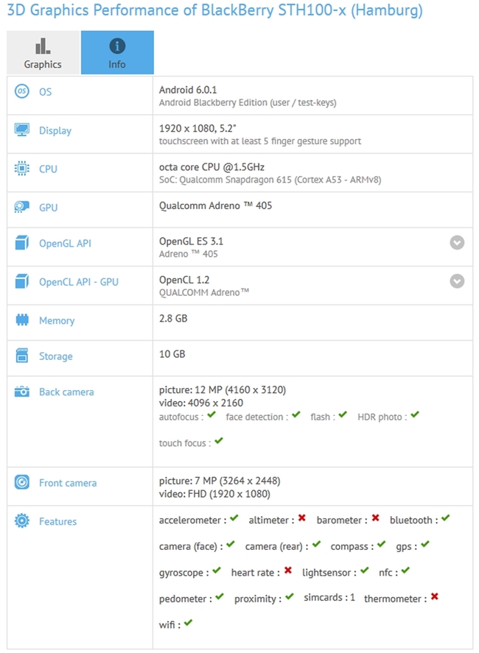The image size is (479, 653).
Task: Click the Features gear icon
Action: pyautogui.click(x=21, y=520)
